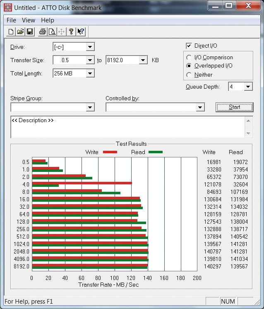Activate the context help arrow-question icon
The width and height of the screenshot is (264, 309).
(81, 32)
